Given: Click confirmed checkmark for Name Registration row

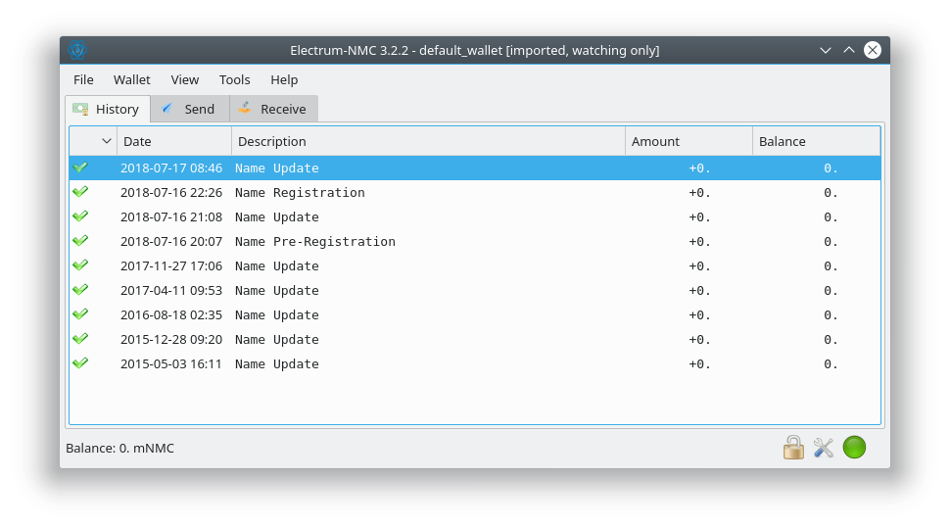Looking at the screenshot, I should (80, 192).
